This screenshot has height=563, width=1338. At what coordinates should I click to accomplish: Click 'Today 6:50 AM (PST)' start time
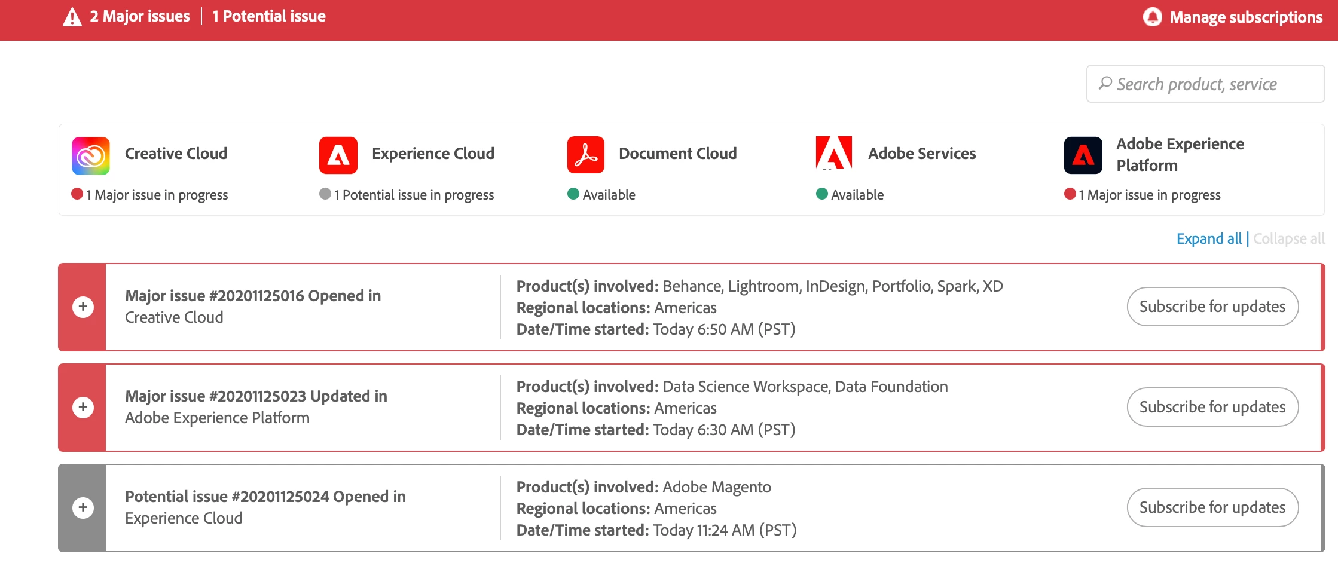pyautogui.click(x=724, y=329)
